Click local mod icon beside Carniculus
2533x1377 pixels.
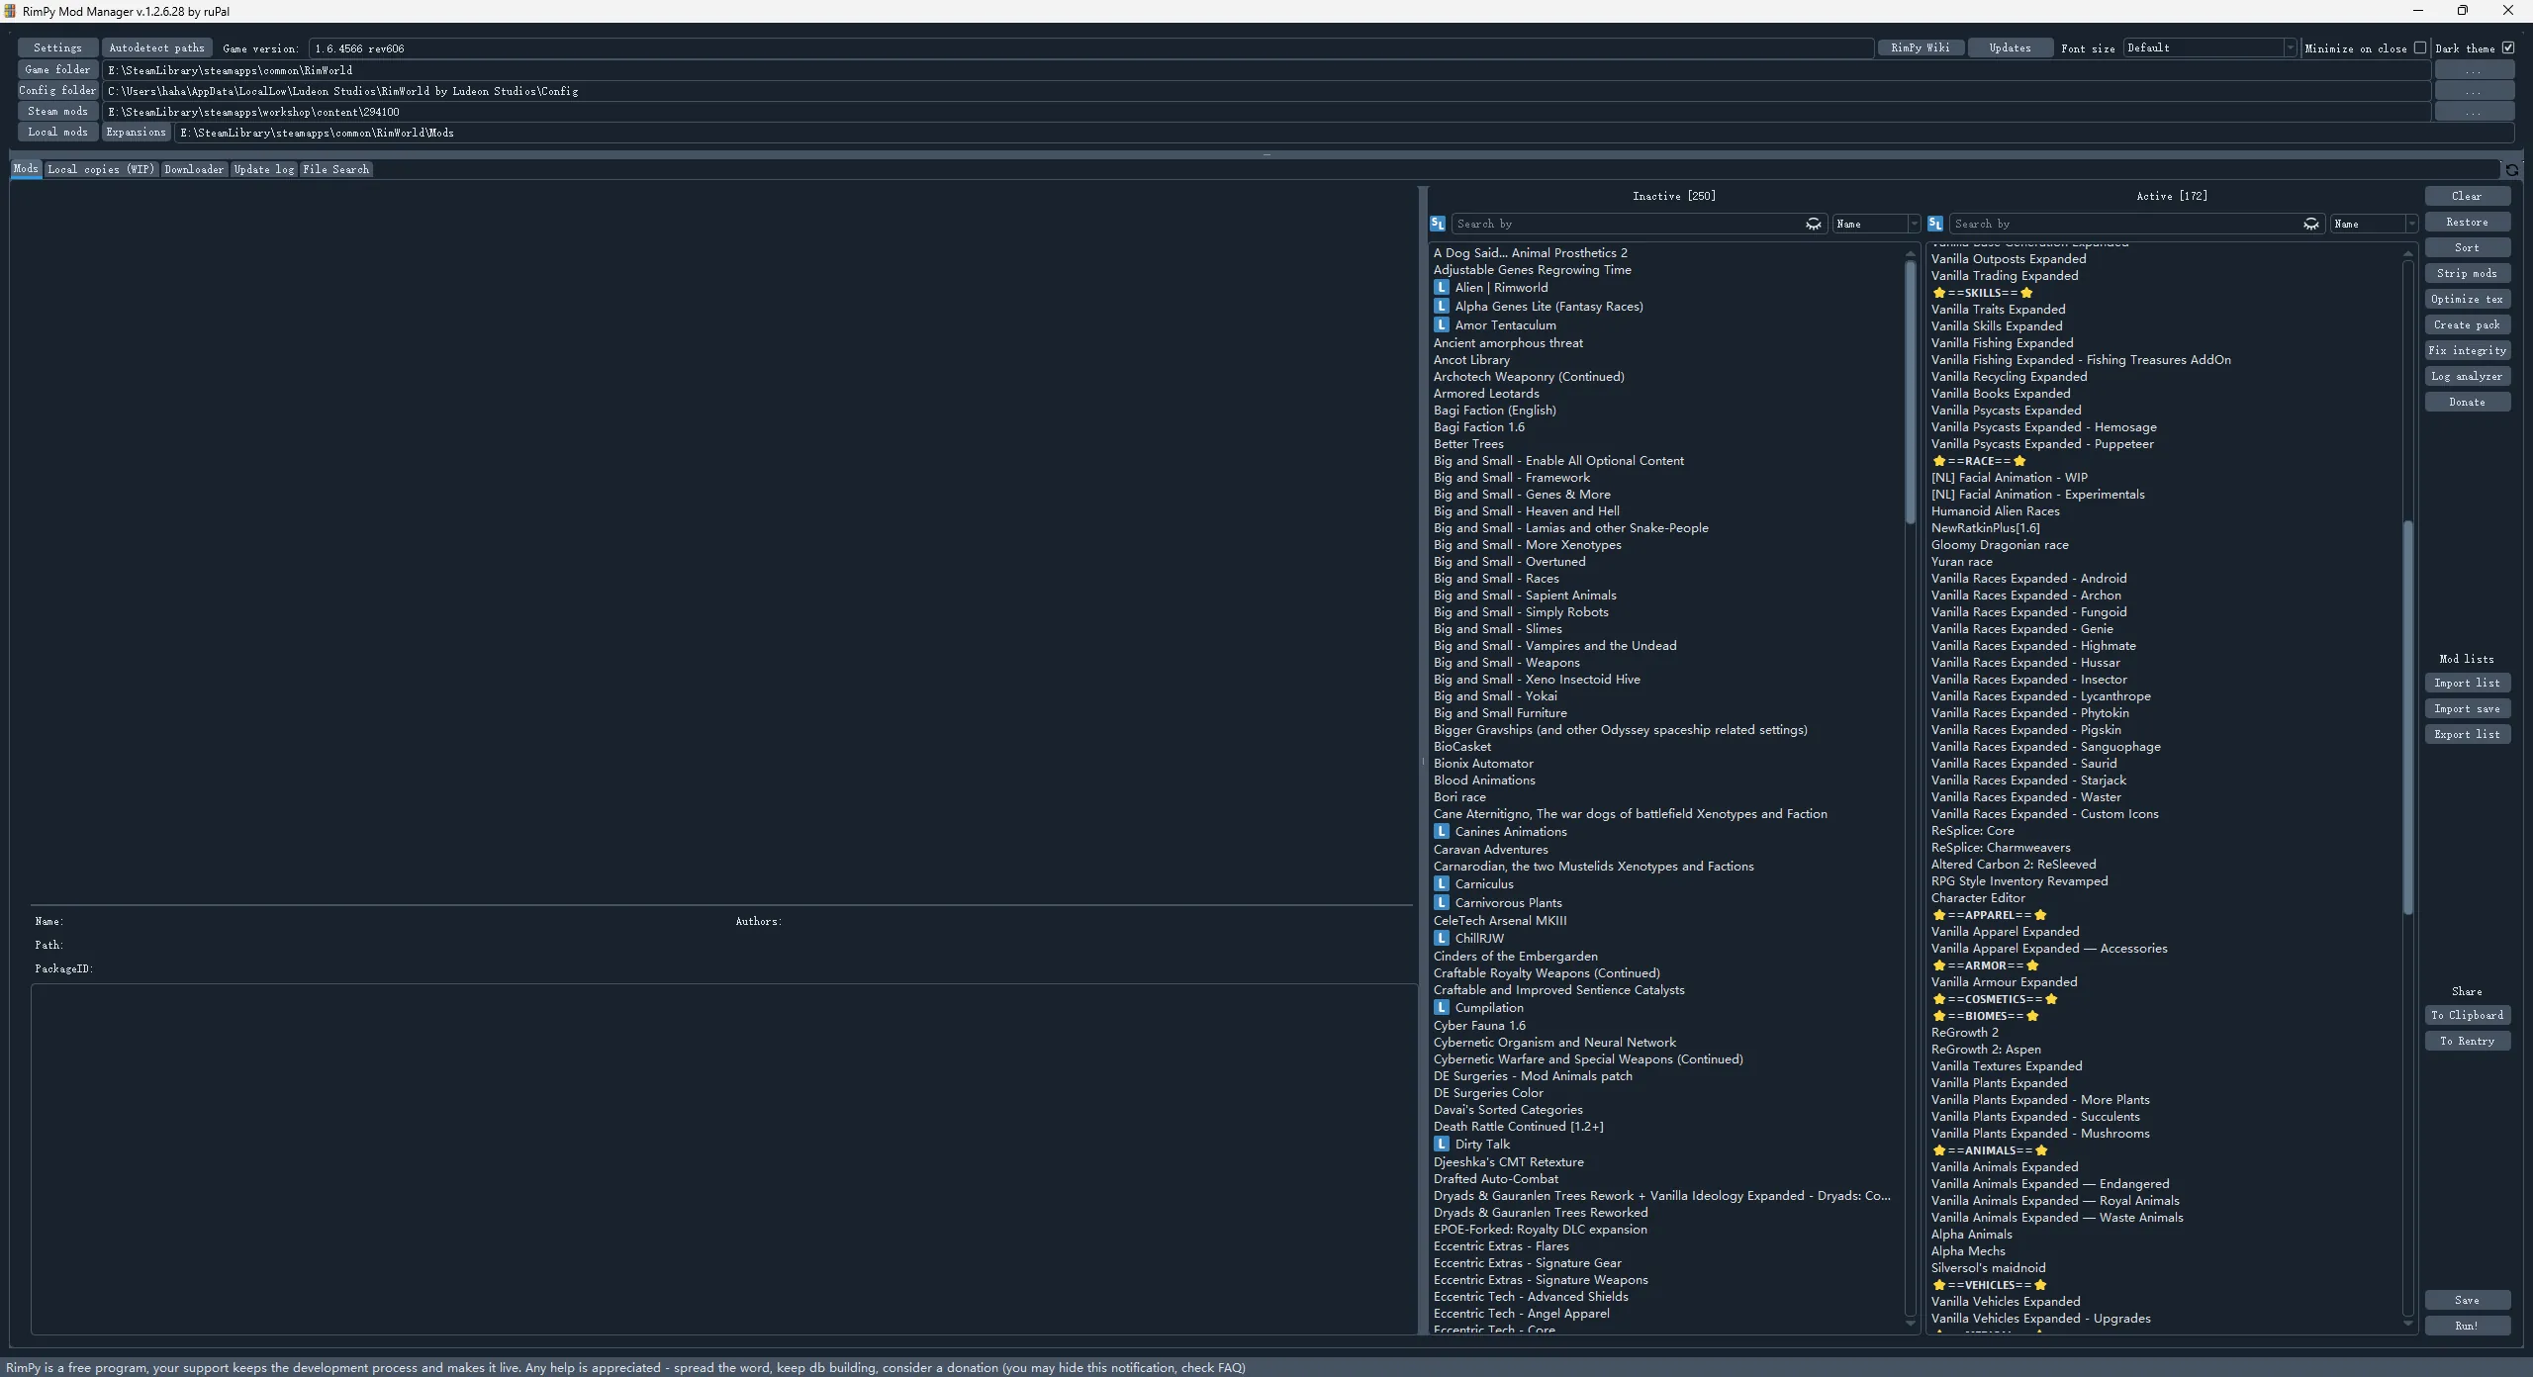tap(1442, 883)
